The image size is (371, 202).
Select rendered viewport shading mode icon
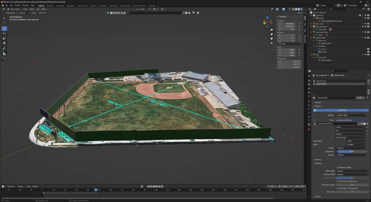click(x=301, y=9)
